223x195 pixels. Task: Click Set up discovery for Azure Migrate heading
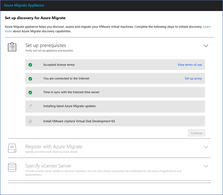(35, 18)
